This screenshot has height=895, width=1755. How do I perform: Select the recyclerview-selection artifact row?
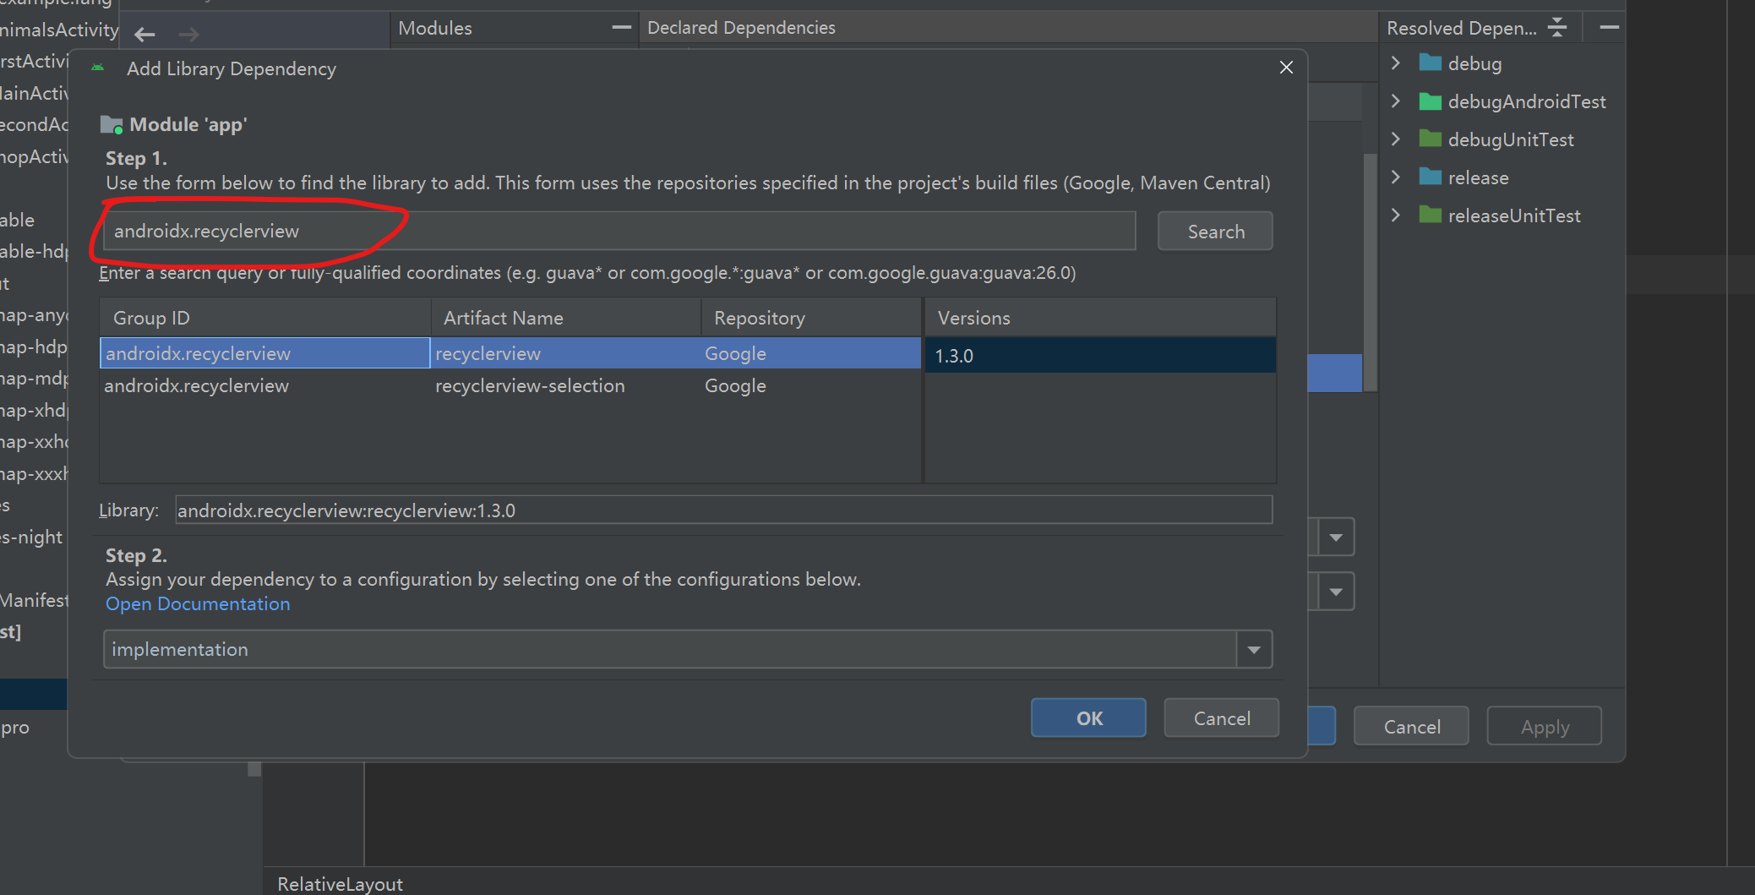click(510, 385)
